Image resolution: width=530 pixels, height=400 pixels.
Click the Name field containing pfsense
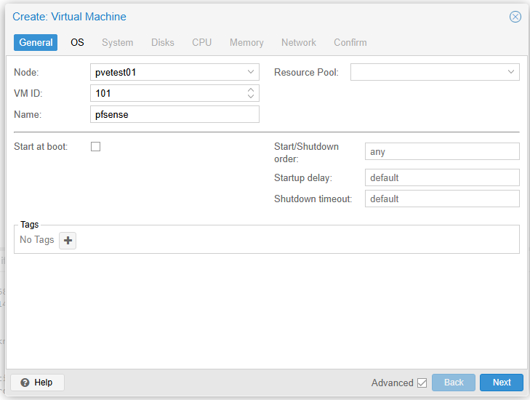[x=174, y=114]
